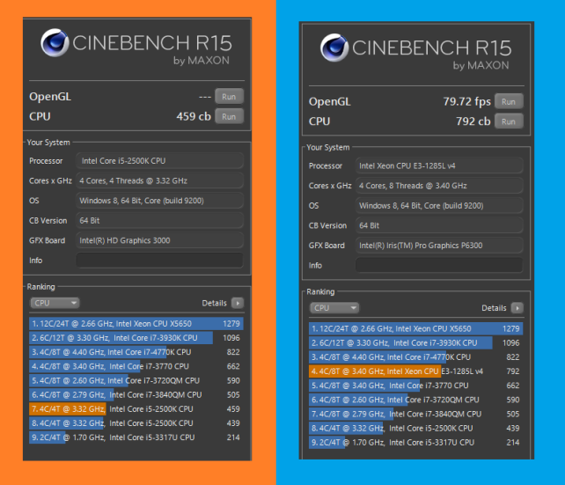Open the CPU ranking dropdown in the left panel

pos(55,303)
